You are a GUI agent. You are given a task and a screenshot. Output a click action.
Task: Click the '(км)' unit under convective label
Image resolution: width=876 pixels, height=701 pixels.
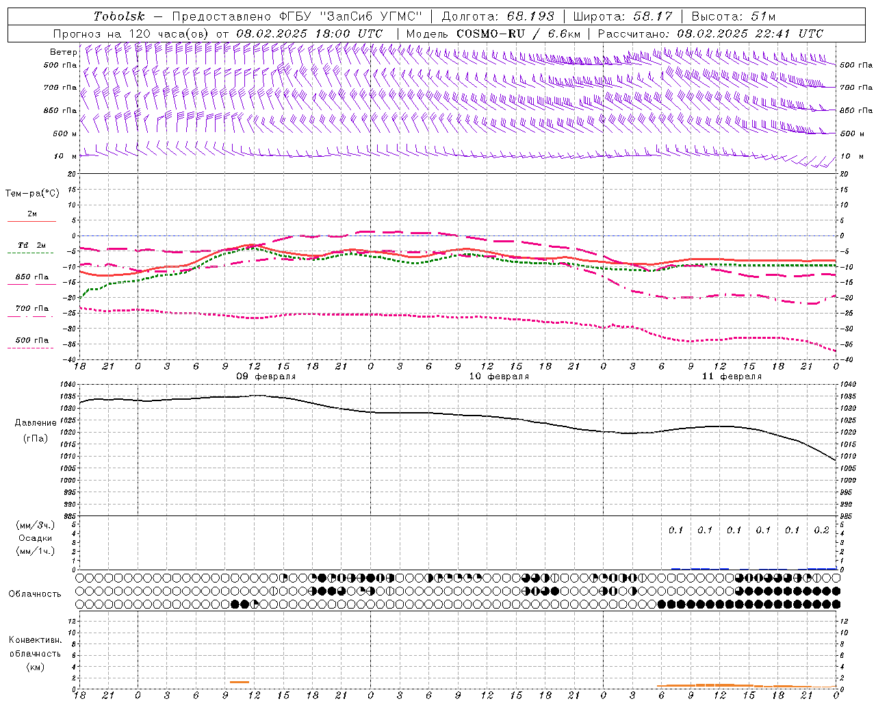(35, 667)
